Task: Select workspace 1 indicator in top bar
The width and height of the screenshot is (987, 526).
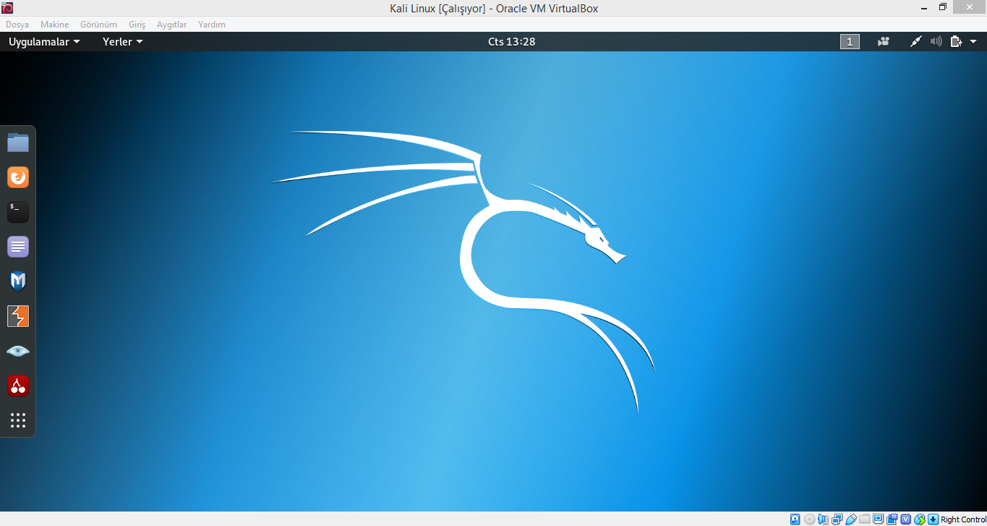Action: tap(850, 42)
